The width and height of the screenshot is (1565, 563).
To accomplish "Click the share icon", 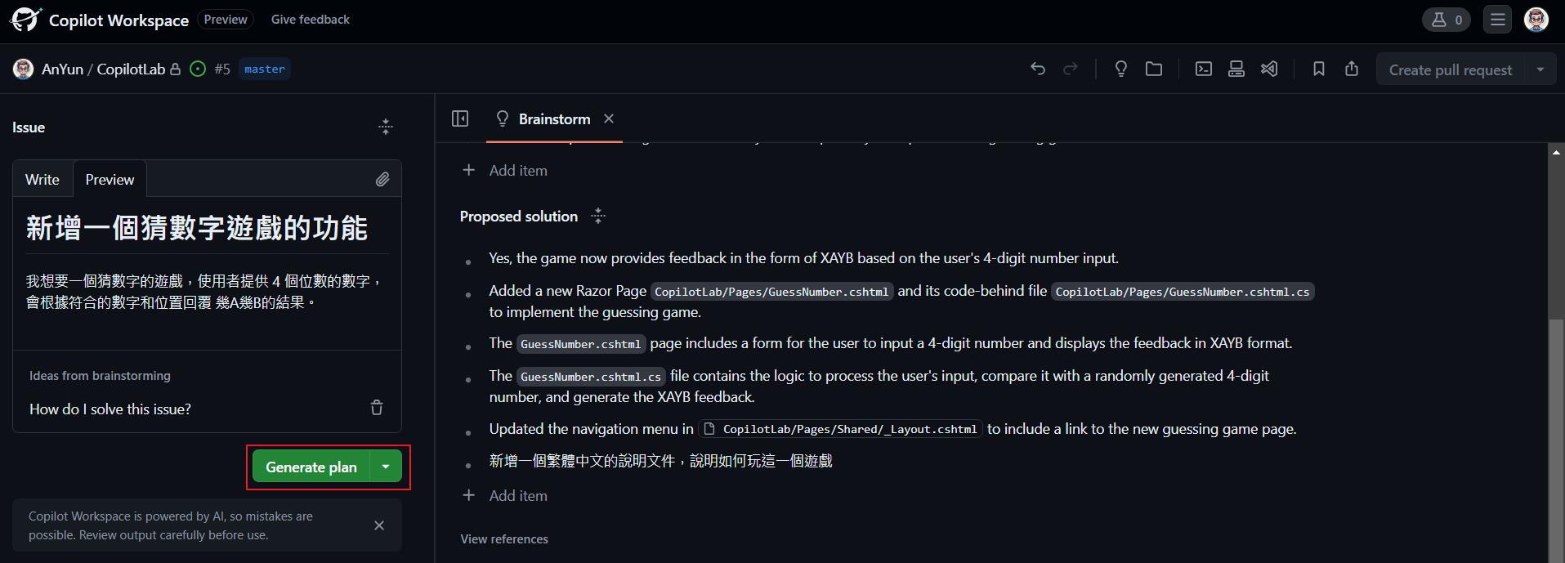I will pos(1352,69).
